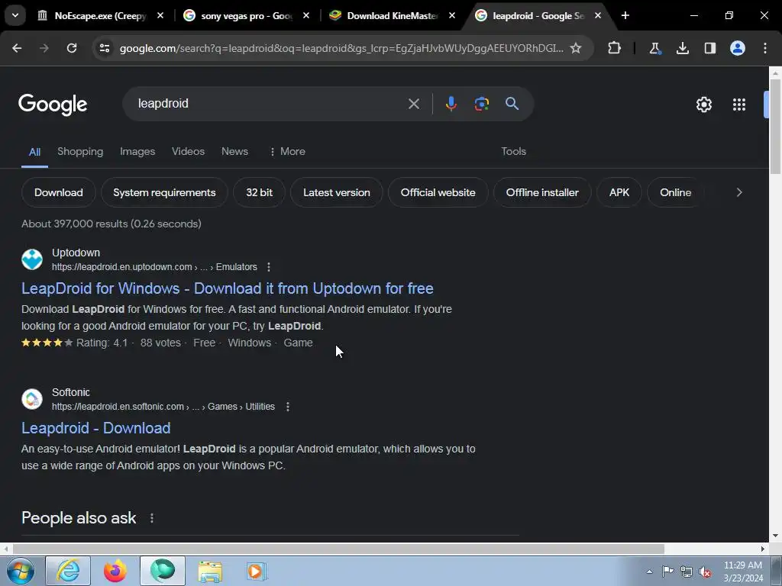The height and width of the screenshot is (586, 782).
Task: Go back to previous page
Action: [x=17, y=48]
